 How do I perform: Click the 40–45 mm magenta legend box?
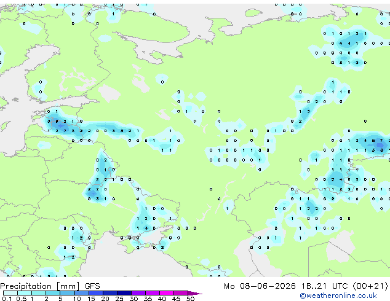tap(167, 293)
